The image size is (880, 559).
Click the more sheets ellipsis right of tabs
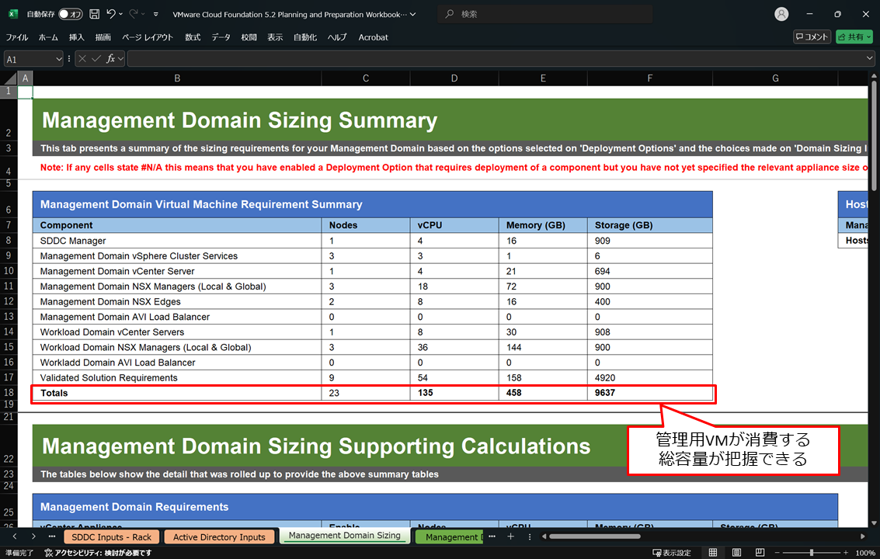coord(492,537)
